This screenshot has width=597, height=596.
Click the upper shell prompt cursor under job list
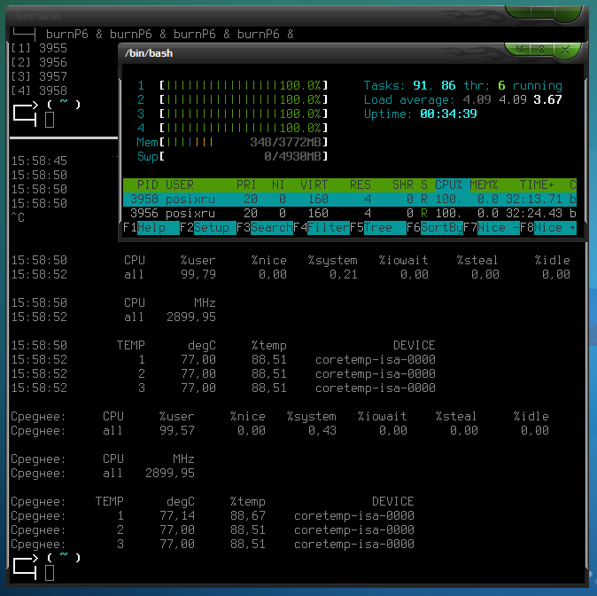[50, 120]
